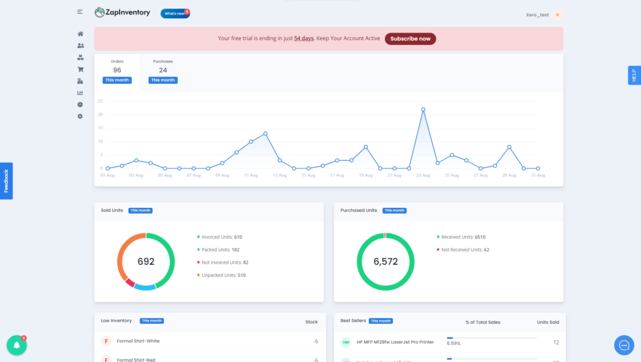Toggle the hamburger sidebar menu
This screenshot has width=641, height=362.
(x=80, y=12)
